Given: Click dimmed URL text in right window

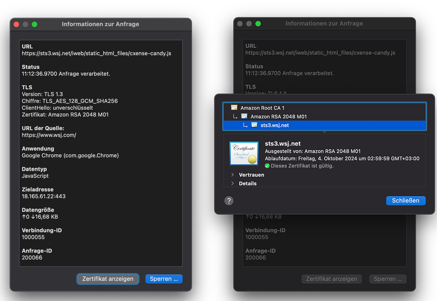Looking at the screenshot, I should tap(320, 53).
